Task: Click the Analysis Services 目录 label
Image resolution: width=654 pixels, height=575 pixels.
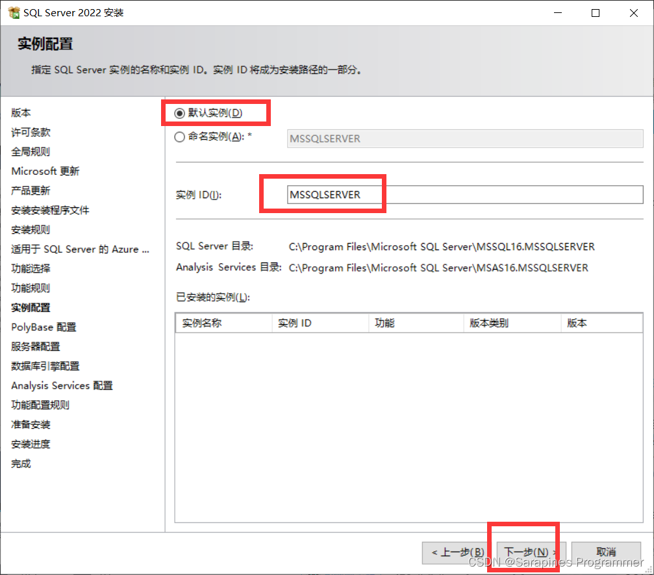Action: [x=229, y=267]
